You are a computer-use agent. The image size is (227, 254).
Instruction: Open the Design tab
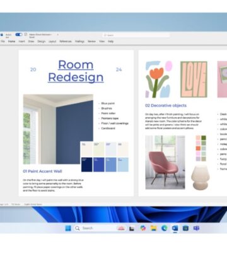(x=42, y=42)
